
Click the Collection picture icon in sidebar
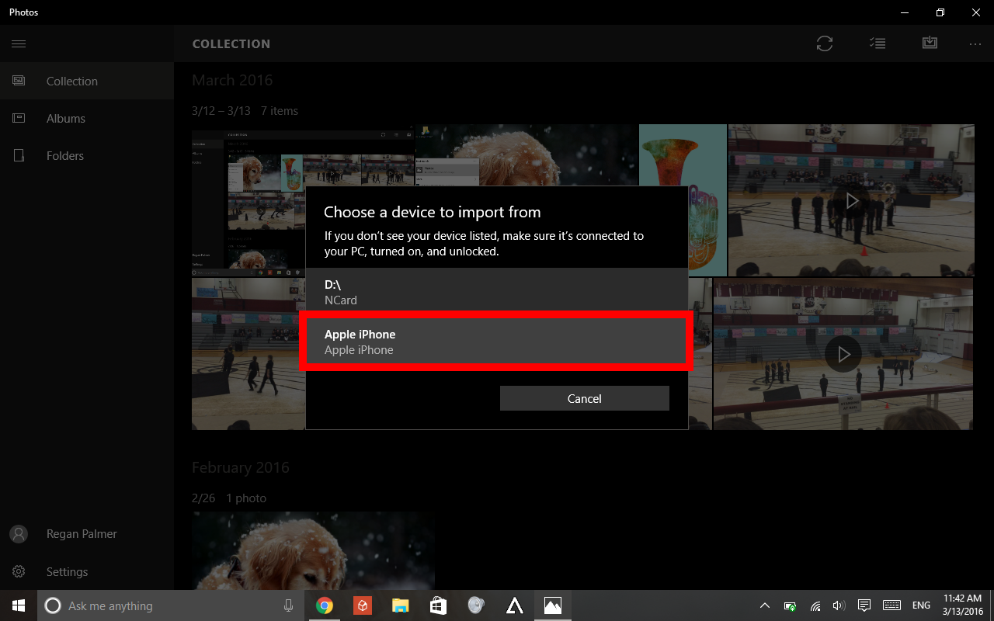click(19, 81)
